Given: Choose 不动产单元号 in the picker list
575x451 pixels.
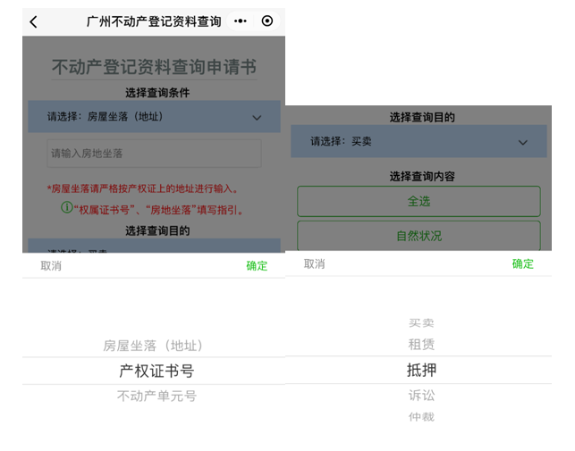Looking at the screenshot, I should (x=156, y=397).
